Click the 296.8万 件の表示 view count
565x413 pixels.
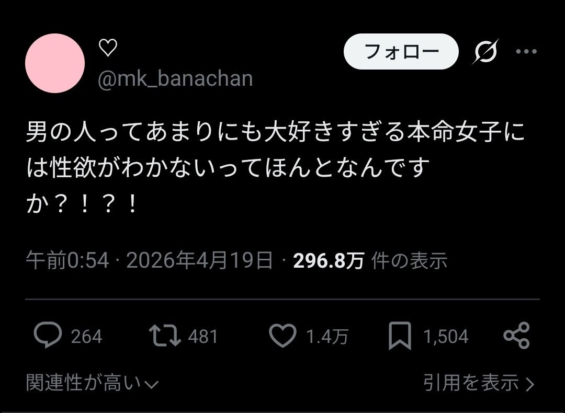[370, 261]
